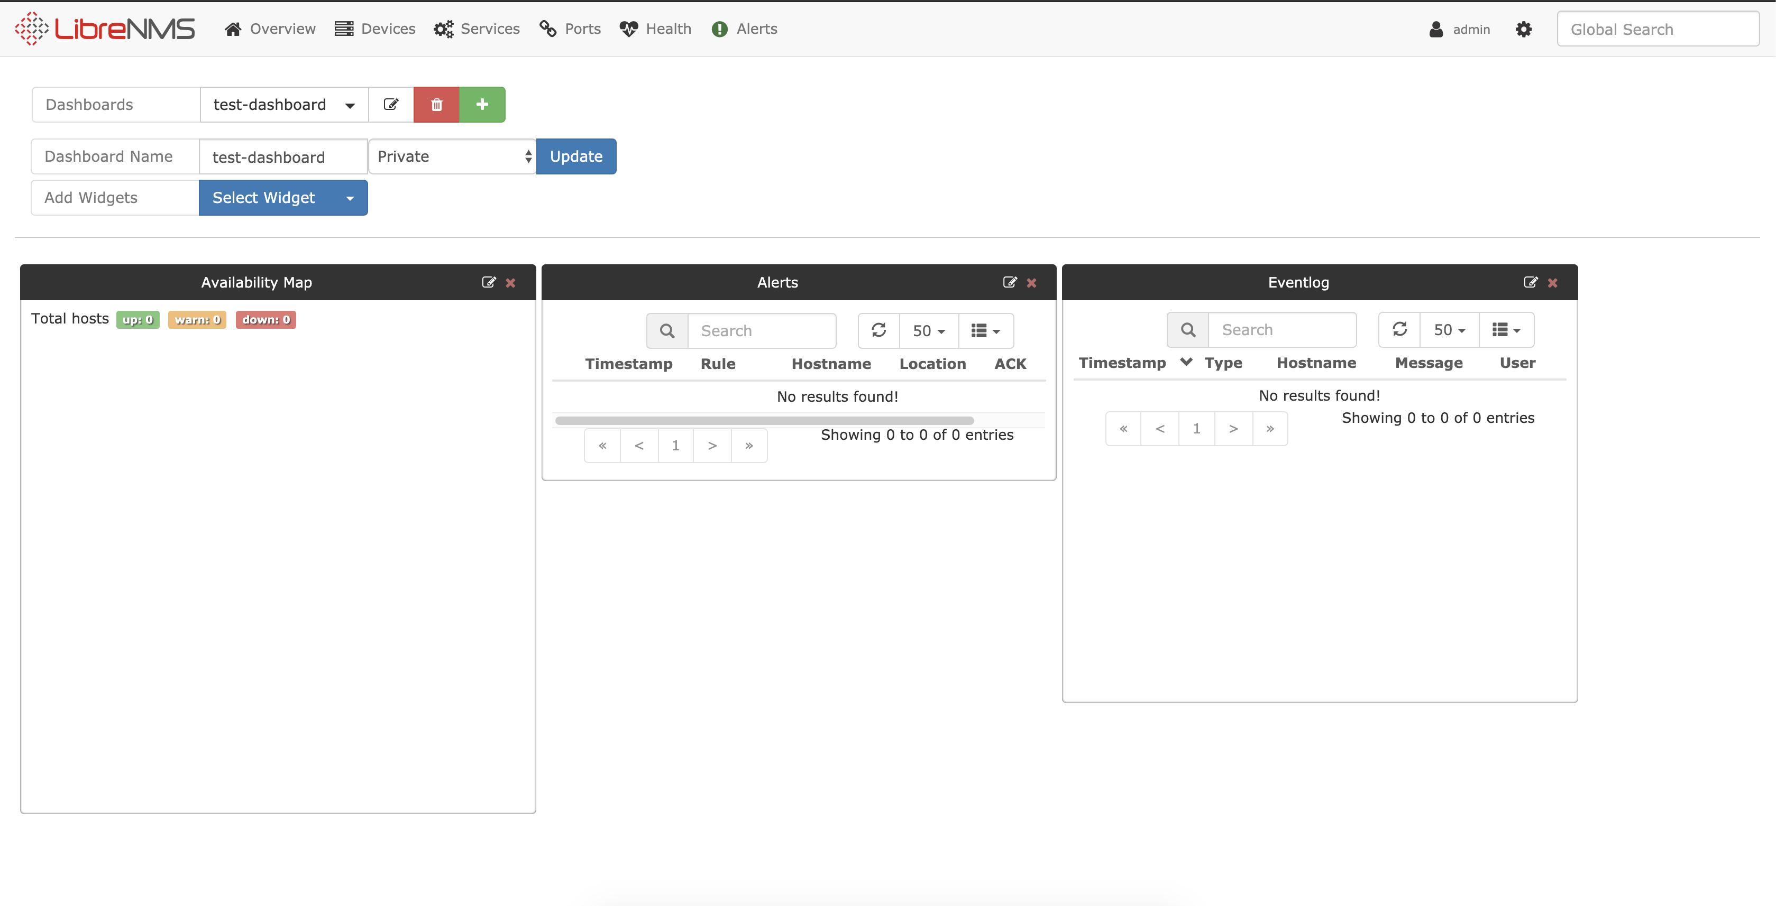Viewport: 1776px width, 906px height.
Task: Click the Global Search field
Action: click(x=1658, y=29)
